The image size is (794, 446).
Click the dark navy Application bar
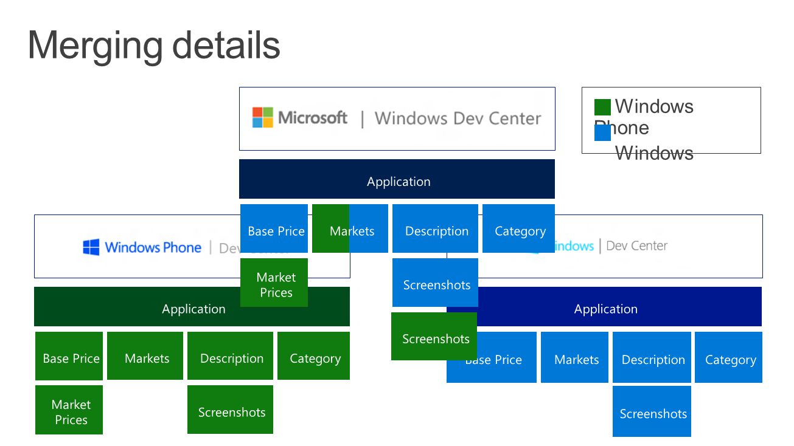397,179
